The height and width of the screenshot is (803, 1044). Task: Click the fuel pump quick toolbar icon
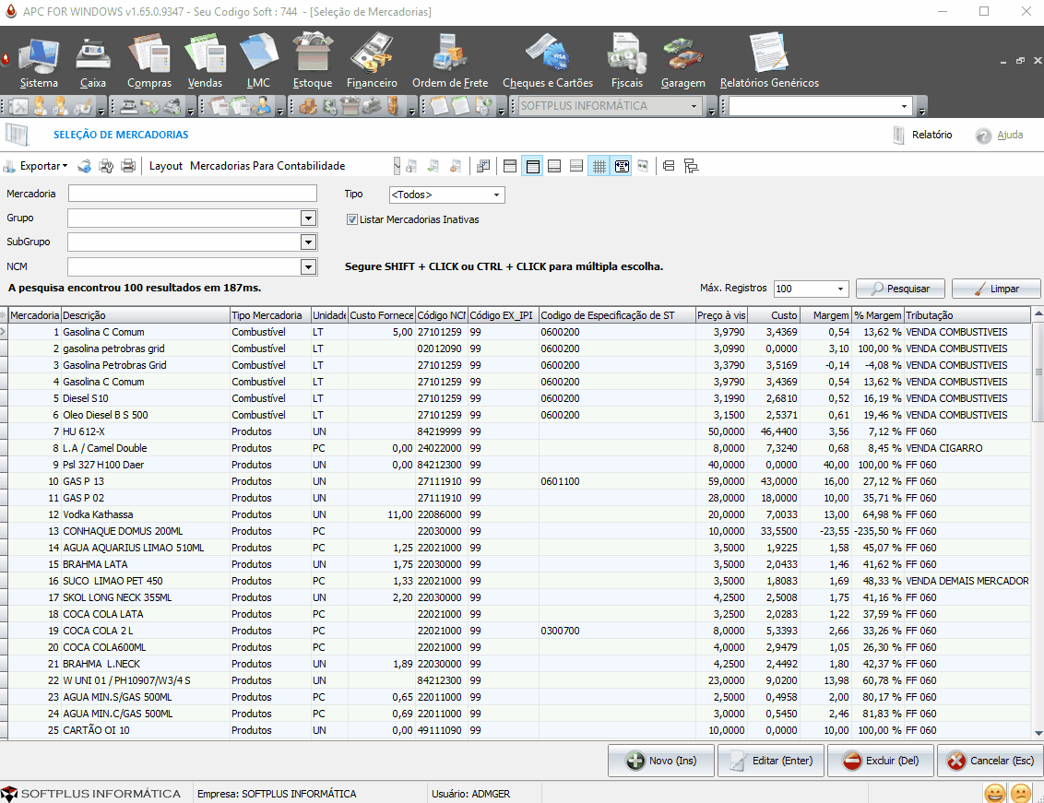click(x=394, y=106)
